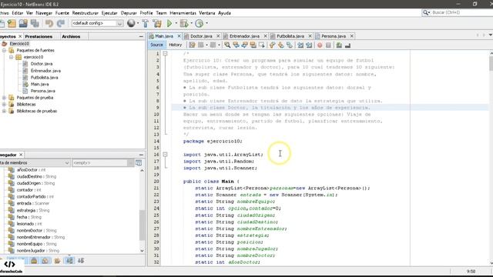Expand the Bibliotecas node
Image resolution: width=493 pixels, height=277 pixels.
pyautogui.click(x=4, y=105)
